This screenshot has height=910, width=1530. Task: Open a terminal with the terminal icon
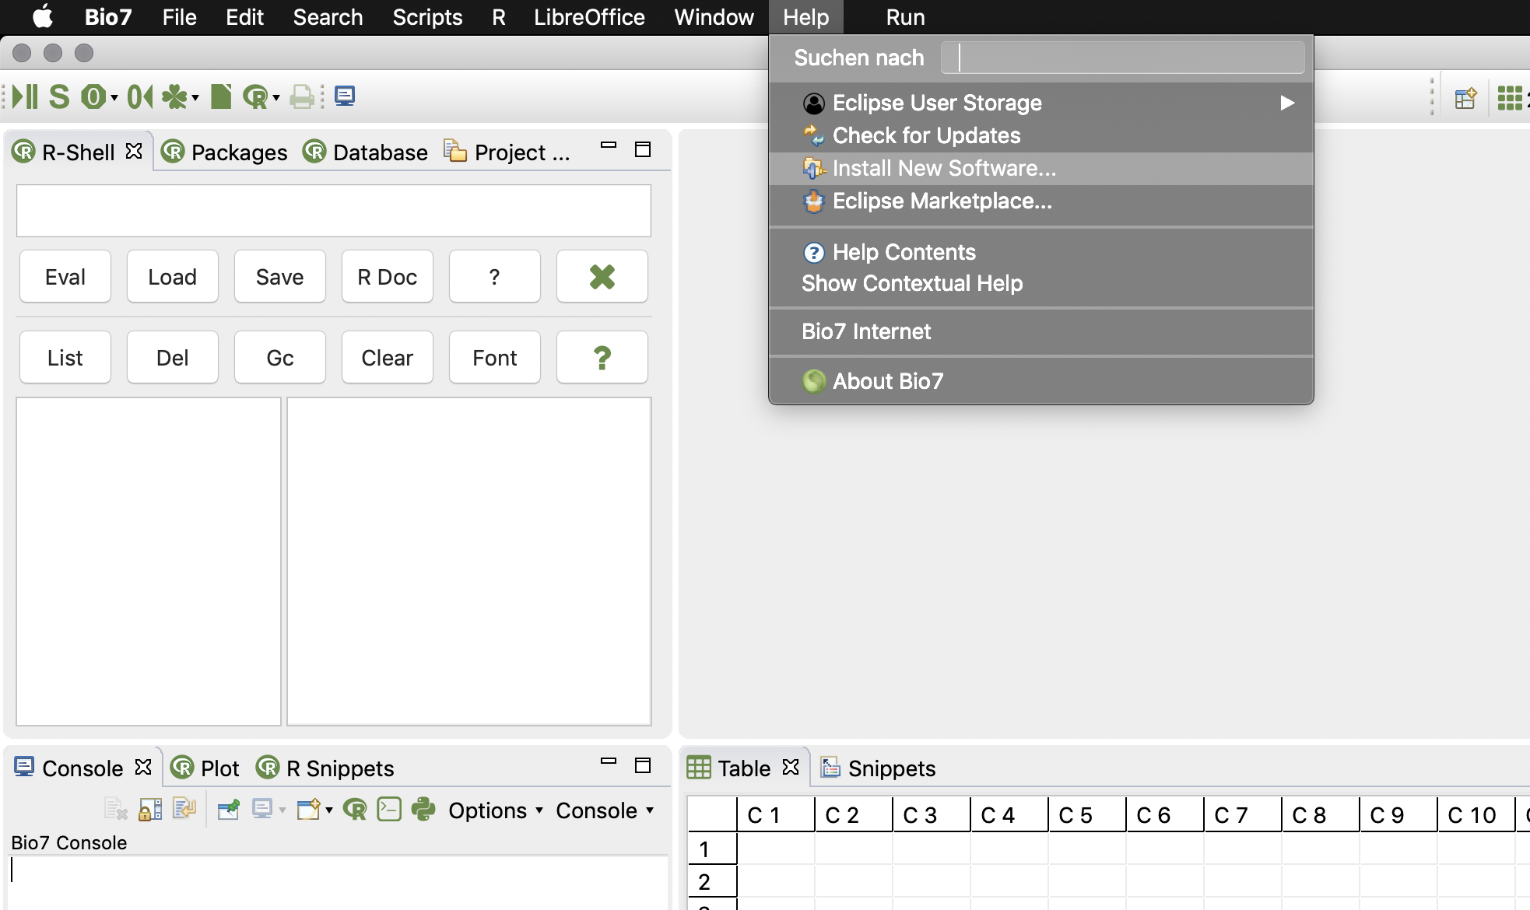[389, 810]
